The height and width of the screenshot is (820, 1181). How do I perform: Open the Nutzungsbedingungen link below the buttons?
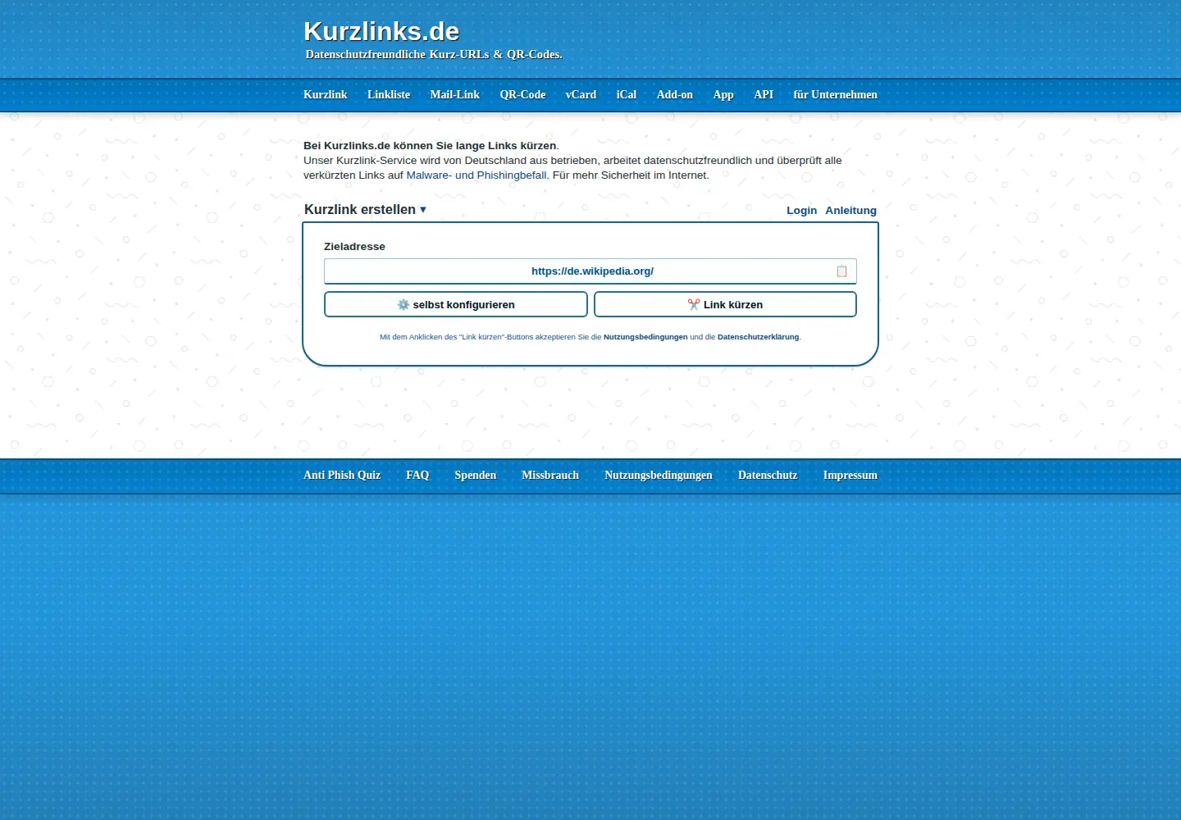[645, 337]
